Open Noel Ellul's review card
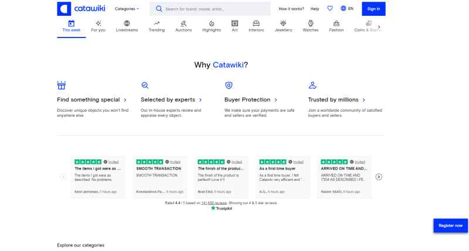 tap(222, 177)
